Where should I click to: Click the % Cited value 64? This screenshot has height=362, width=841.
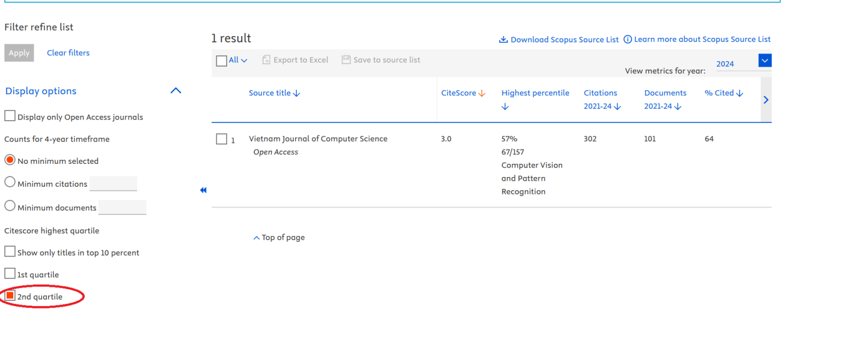(x=709, y=139)
